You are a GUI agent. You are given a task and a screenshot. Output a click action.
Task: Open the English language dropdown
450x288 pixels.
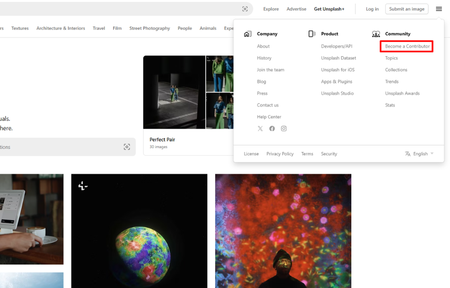[x=423, y=154]
